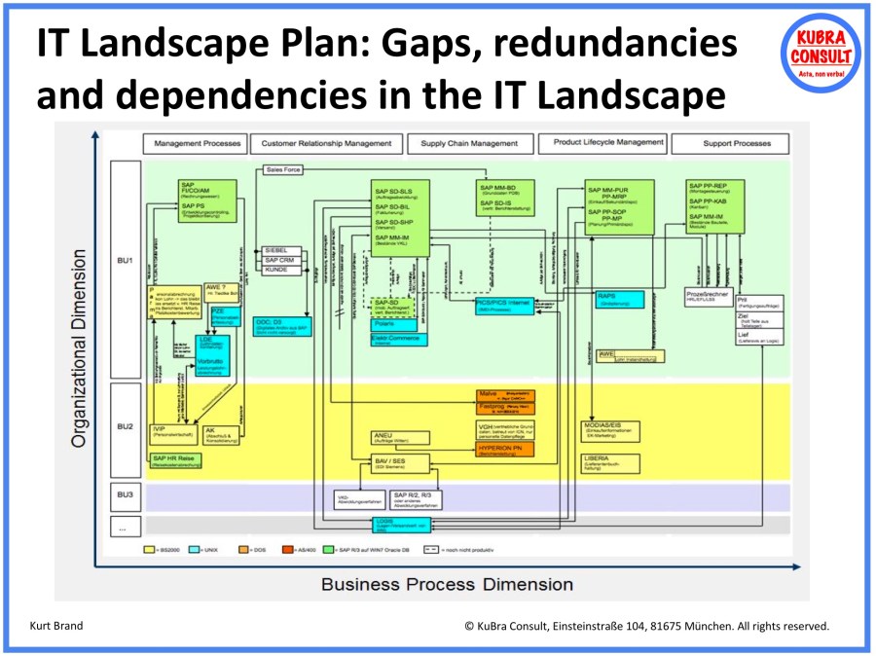Click the SAP SD-SLS application block

click(x=396, y=193)
